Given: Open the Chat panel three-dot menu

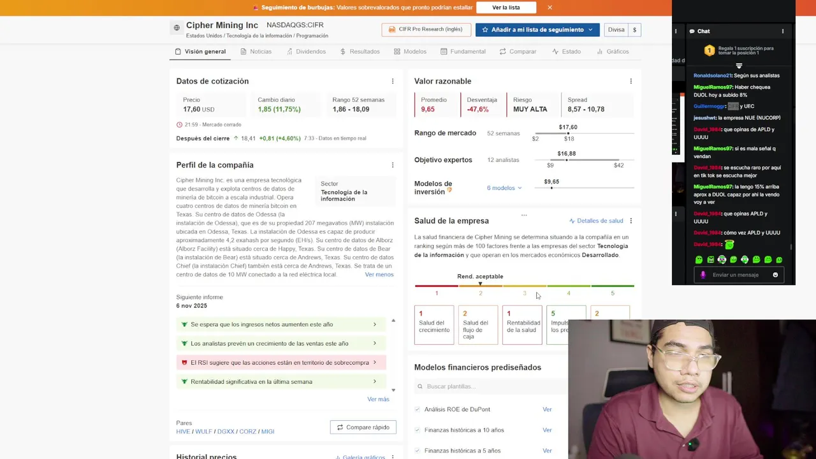Looking at the screenshot, I should [783, 31].
